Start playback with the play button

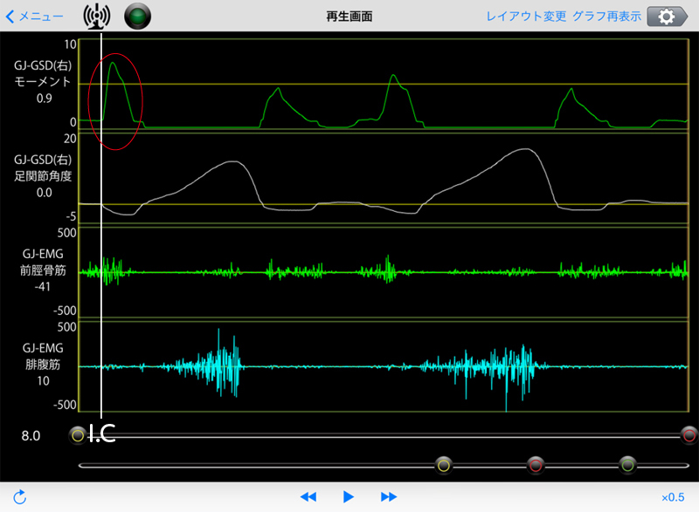point(348,497)
